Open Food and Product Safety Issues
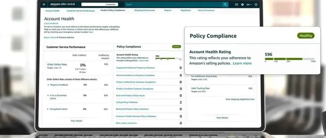 point(130,96)
